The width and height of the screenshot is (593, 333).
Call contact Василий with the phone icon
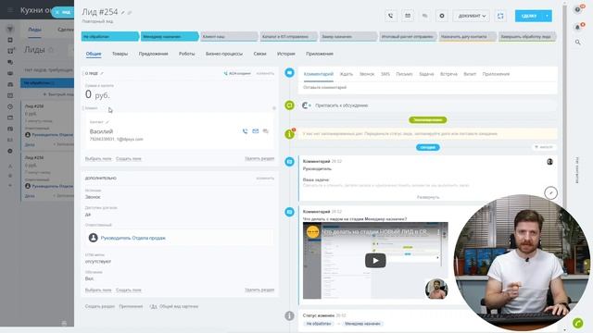tap(245, 131)
